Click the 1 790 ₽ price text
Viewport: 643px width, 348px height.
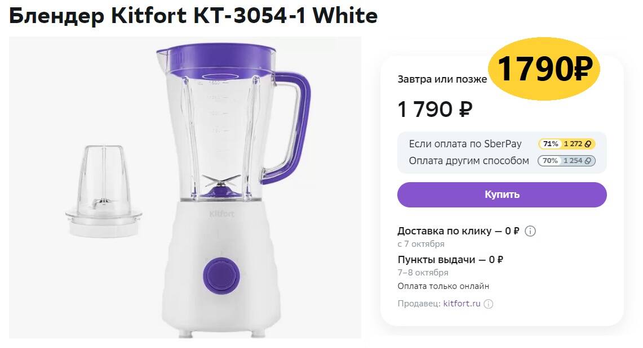[435, 109]
